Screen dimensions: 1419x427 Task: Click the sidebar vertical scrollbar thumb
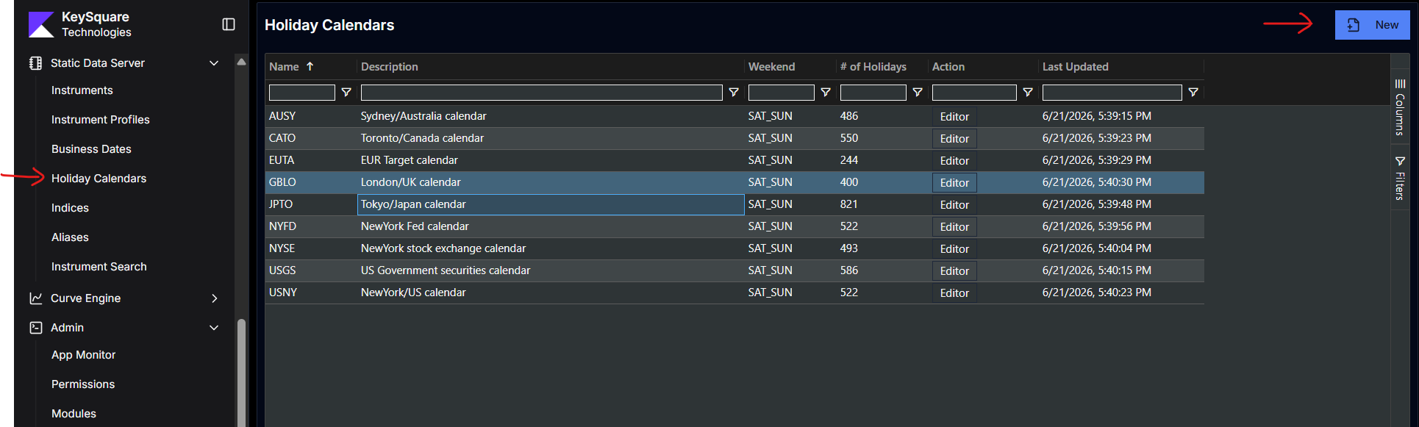coord(241,372)
